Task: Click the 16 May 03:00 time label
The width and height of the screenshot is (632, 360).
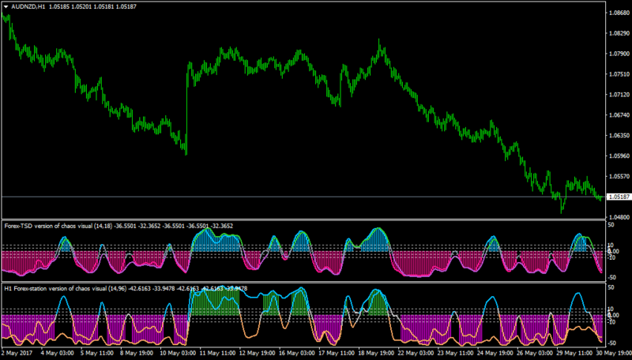Action: point(297,352)
